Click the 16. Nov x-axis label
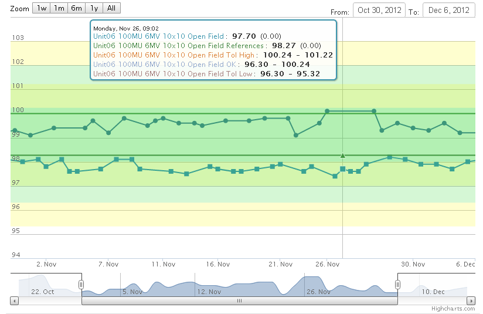 pos(218,264)
